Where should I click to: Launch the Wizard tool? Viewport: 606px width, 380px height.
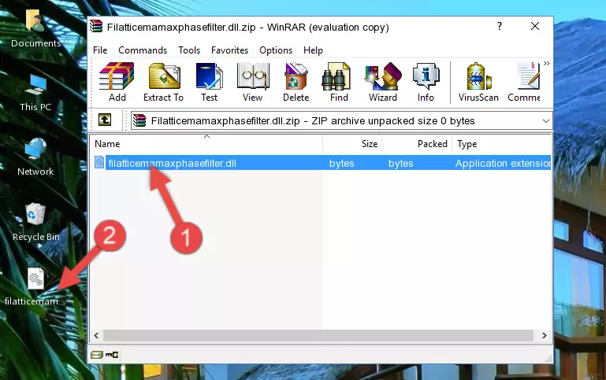(383, 82)
